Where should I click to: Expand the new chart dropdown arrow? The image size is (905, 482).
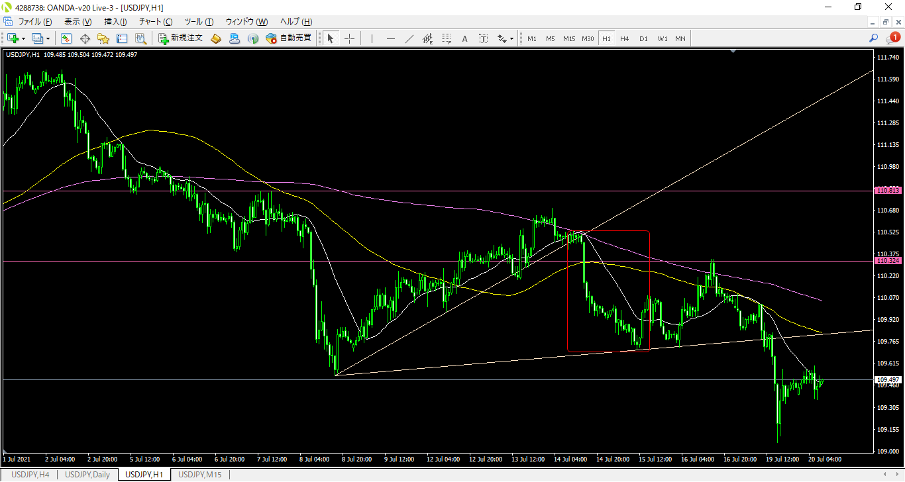(x=24, y=38)
